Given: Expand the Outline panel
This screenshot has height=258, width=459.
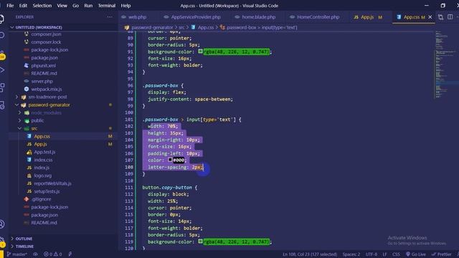Looking at the screenshot, I should [24, 239].
